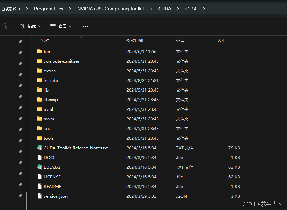The height and width of the screenshot is (210, 287).
Task: Go to Program Files in breadcrumb
Action: click(x=49, y=9)
